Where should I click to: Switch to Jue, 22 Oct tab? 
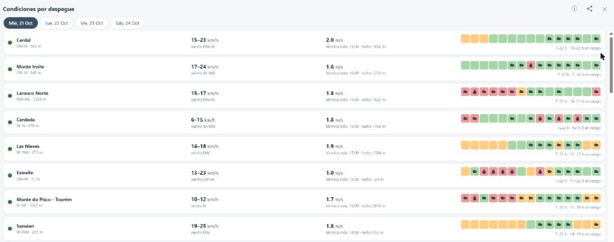click(57, 23)
